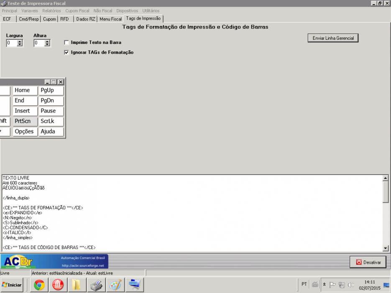Click the memo scrollbar down arrow

[386, 248]
